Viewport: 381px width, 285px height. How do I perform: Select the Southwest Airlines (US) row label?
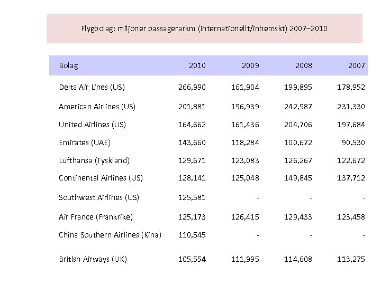pos(100,197)
